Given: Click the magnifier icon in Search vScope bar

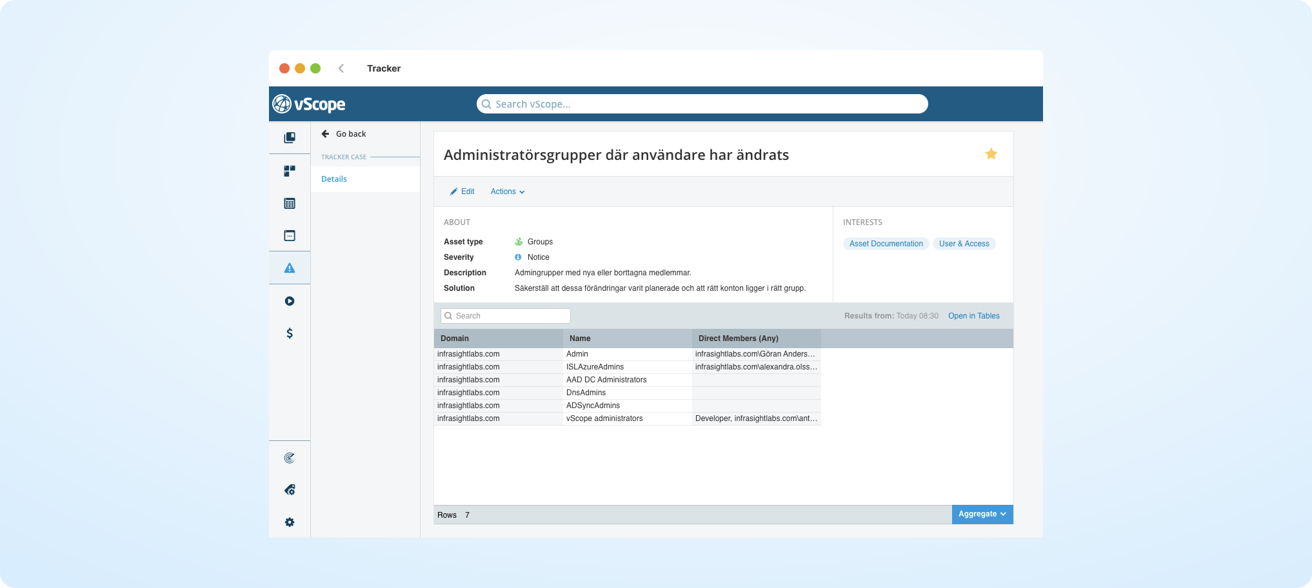Looking at the screenshot, I should (486, 104).
